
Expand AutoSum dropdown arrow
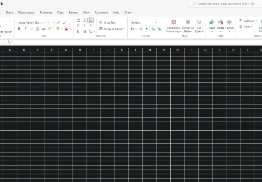point(256,21)
